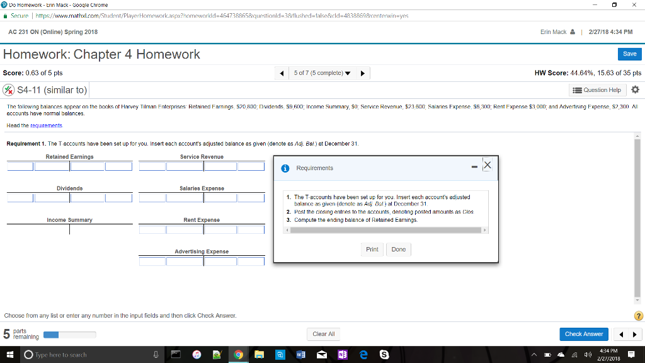Click the Print button
The height and width of the screenshot is (363, 645).
pos(372,250)
